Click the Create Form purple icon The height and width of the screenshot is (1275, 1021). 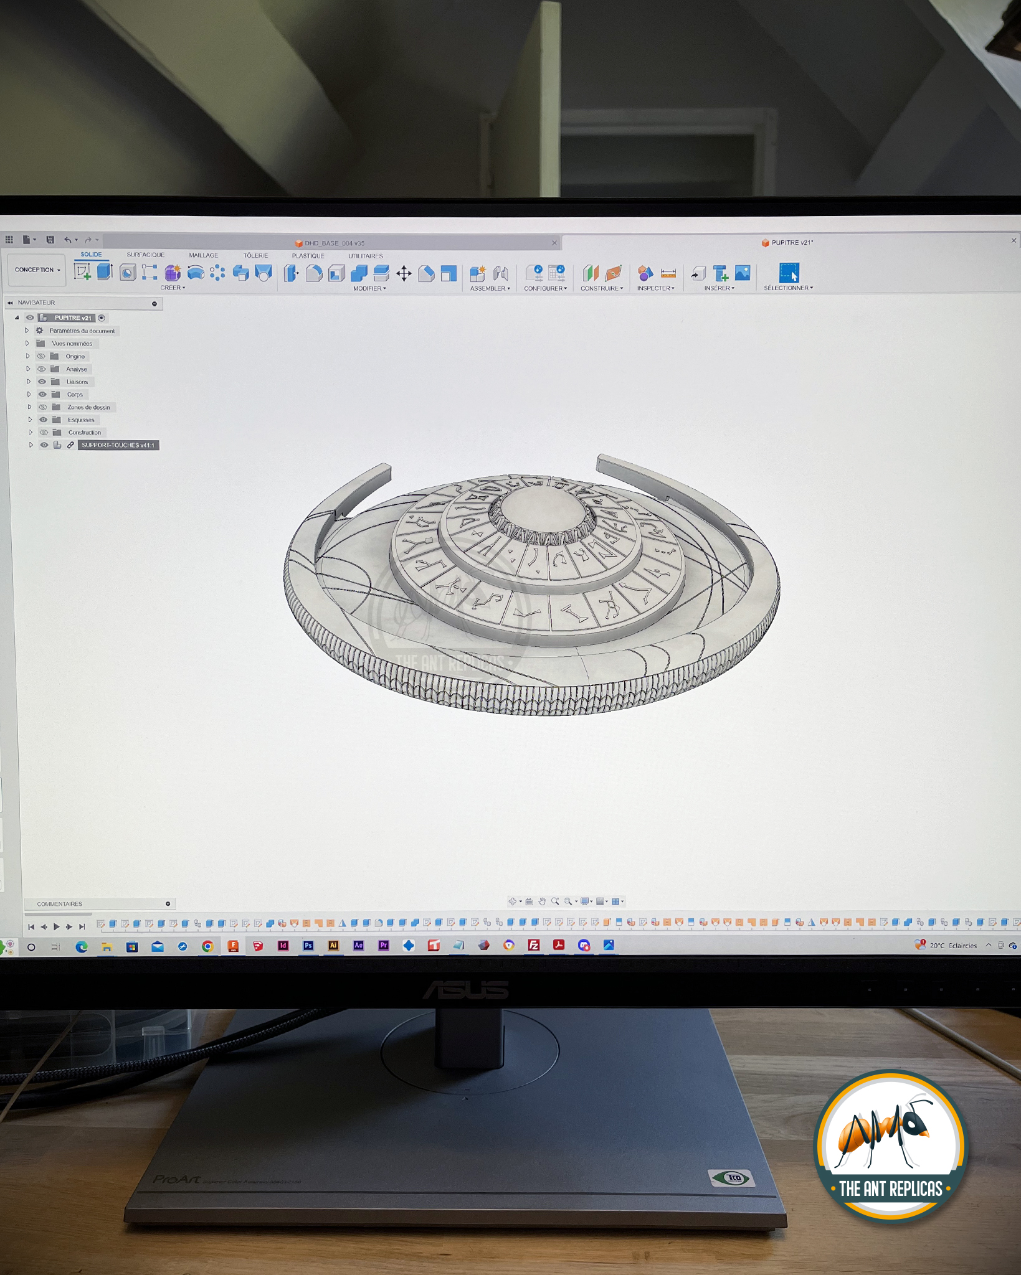(x=173, y=273)
